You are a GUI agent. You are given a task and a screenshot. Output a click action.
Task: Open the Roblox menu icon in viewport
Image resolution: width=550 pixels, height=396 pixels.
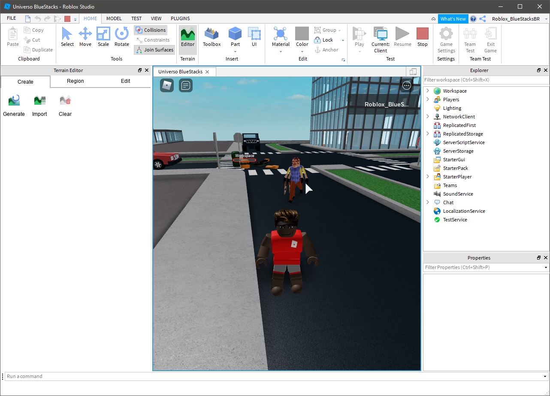coord(167,85)
